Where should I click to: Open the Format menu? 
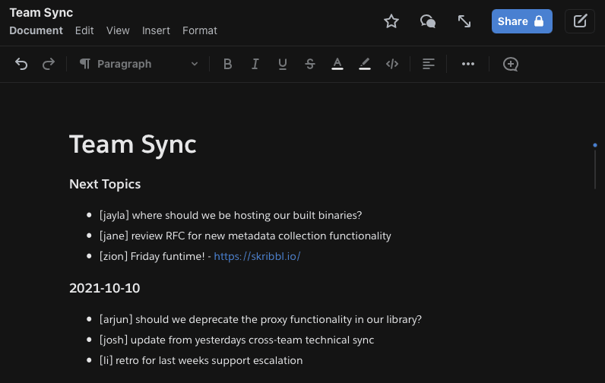(x=200, y=30)
